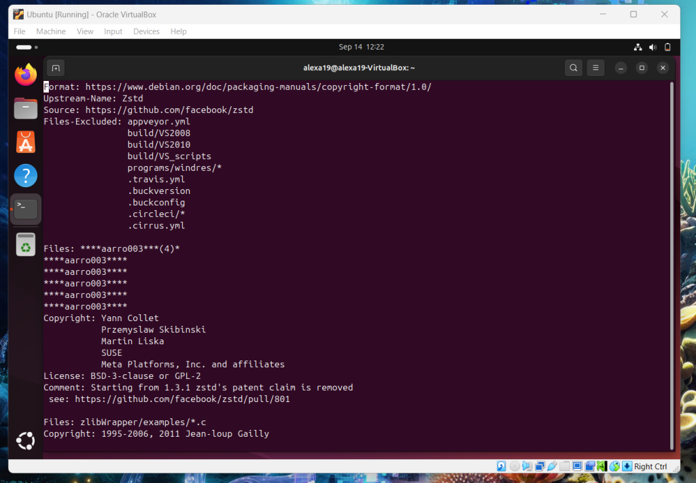Click the terminal search icon
This screenshot has width=696, height=483.
pyautogui.click(x=574, y=67)
